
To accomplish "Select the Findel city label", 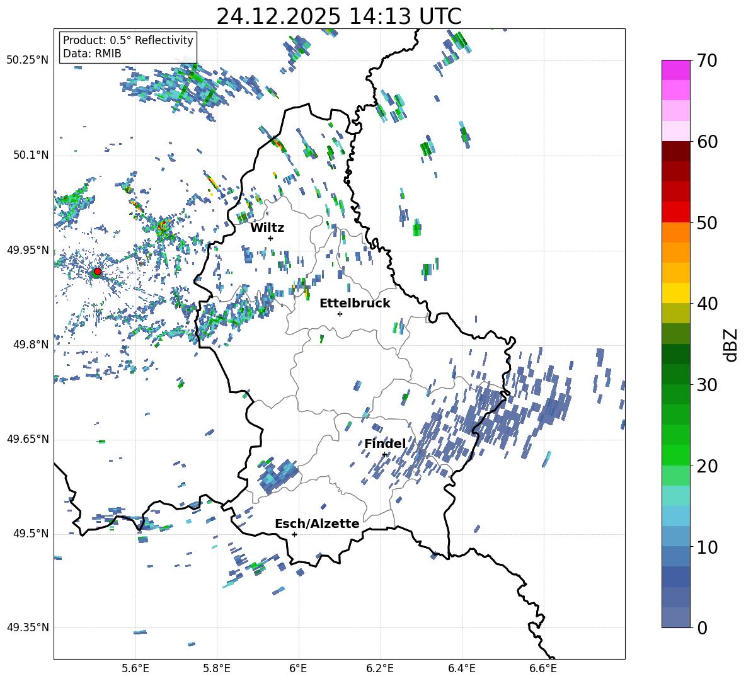I will point(384,444).
